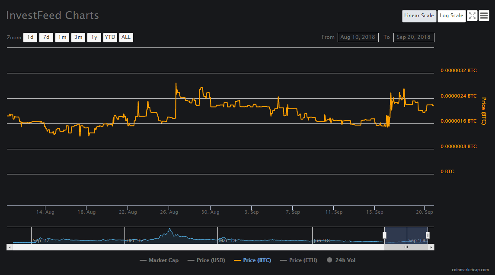Open the chart fullscreen view icon
The width and height of the screenshot is (495, 275).
[472, 16]
